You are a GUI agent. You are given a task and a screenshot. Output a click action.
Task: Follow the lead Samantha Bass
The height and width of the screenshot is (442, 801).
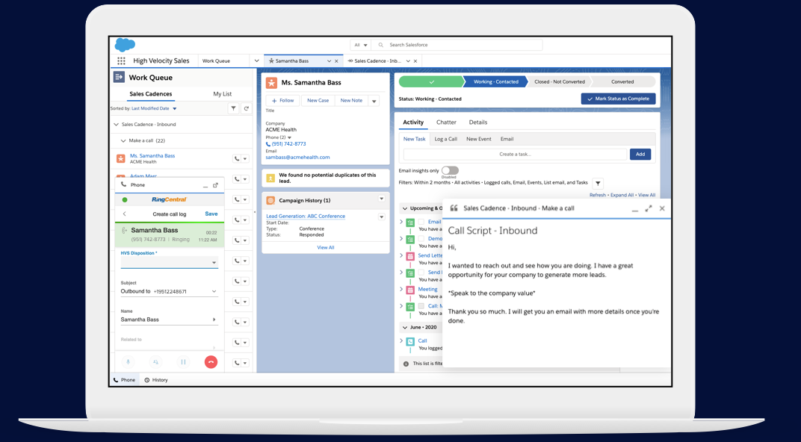tap(283, 101)
